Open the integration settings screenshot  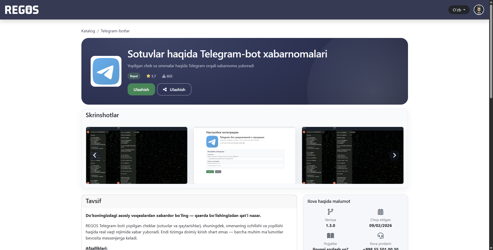(245, 155)
